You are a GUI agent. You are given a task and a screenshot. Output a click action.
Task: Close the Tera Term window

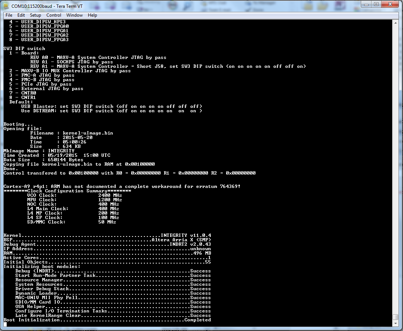click(x=390, y=4)
